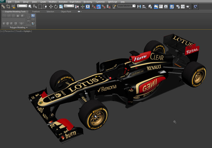This screenshot has width=212, height=148.
Task: Open the Curve Editor icon
Action: (x=161, y=6)
